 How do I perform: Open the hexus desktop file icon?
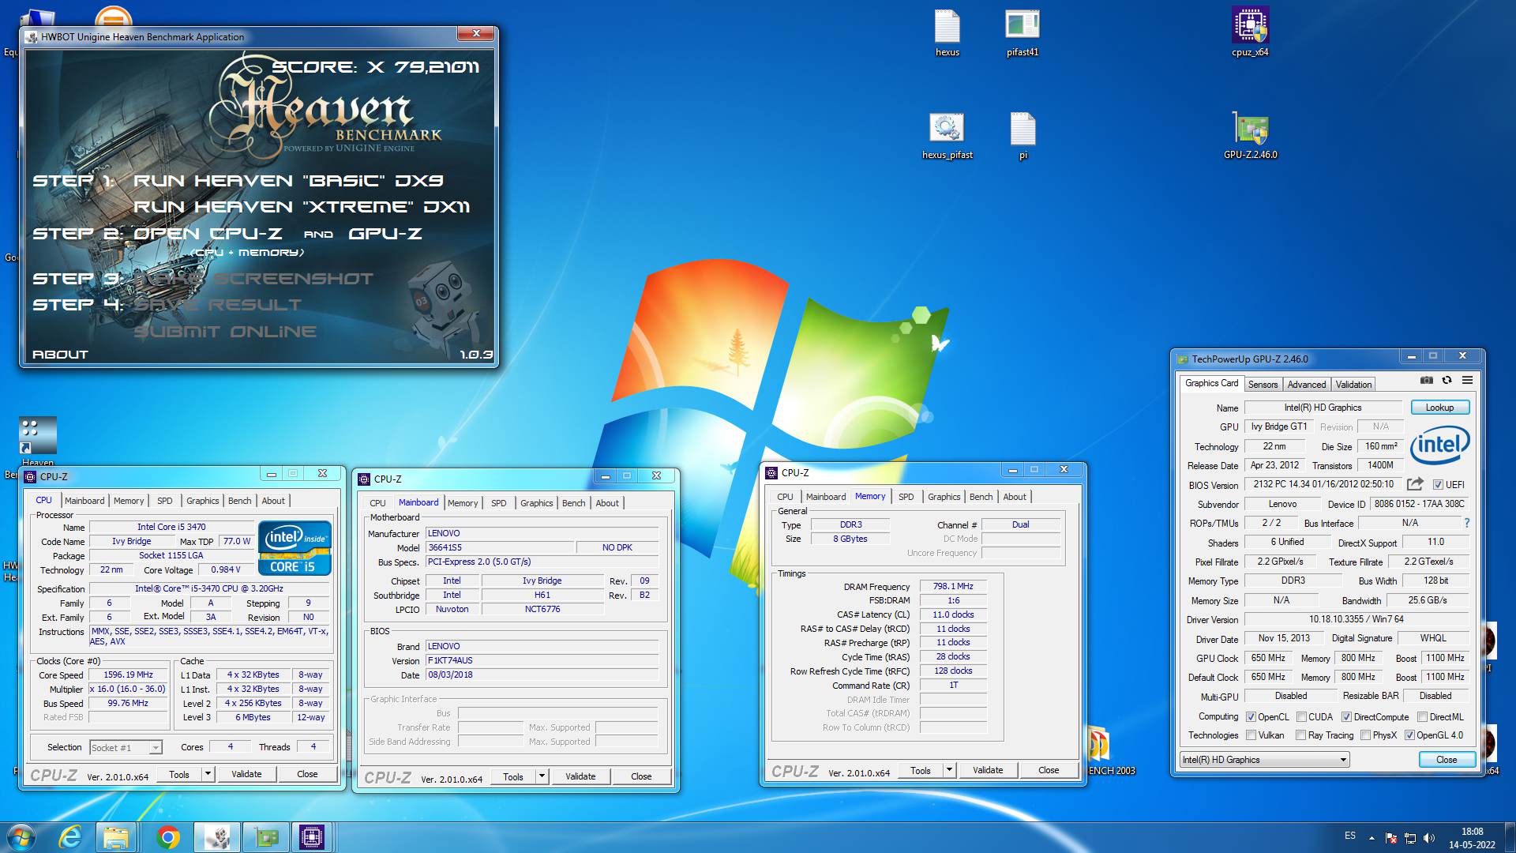947,33
